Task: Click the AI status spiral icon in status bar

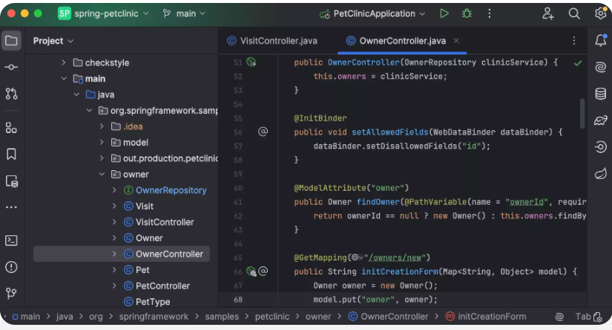Action: 559,317
